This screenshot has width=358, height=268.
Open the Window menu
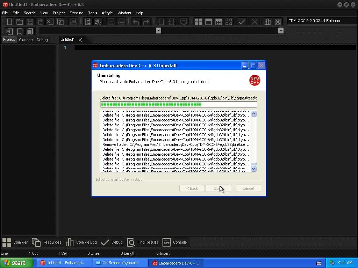tap(124, 13)
